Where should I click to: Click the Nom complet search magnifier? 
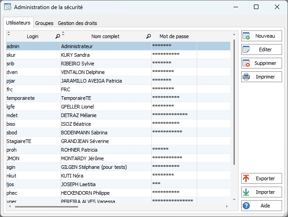[149, 36]
